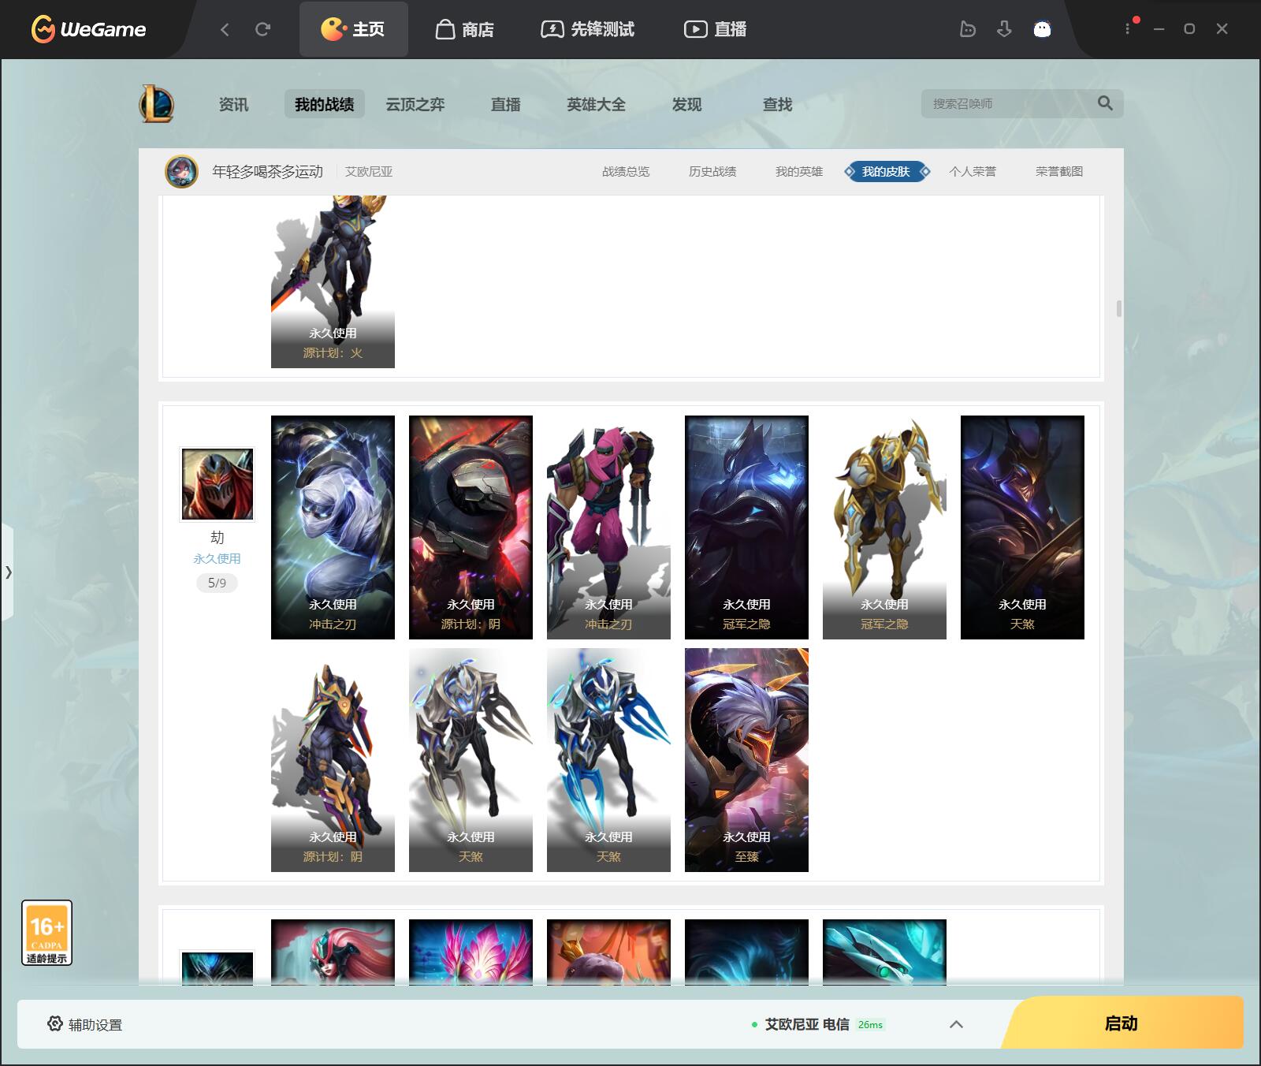Open the silver 天煞 chroma skin
Screen dimensions: 1261x1066
click(x=471, y=759)
